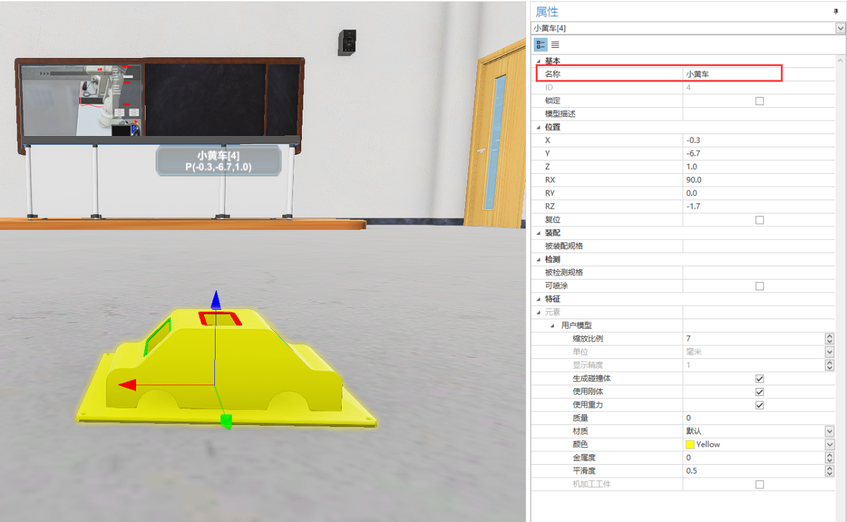The image size is (847, 522).
Task: Edit the Y value -6.7
Action: (x=759, y=154)
